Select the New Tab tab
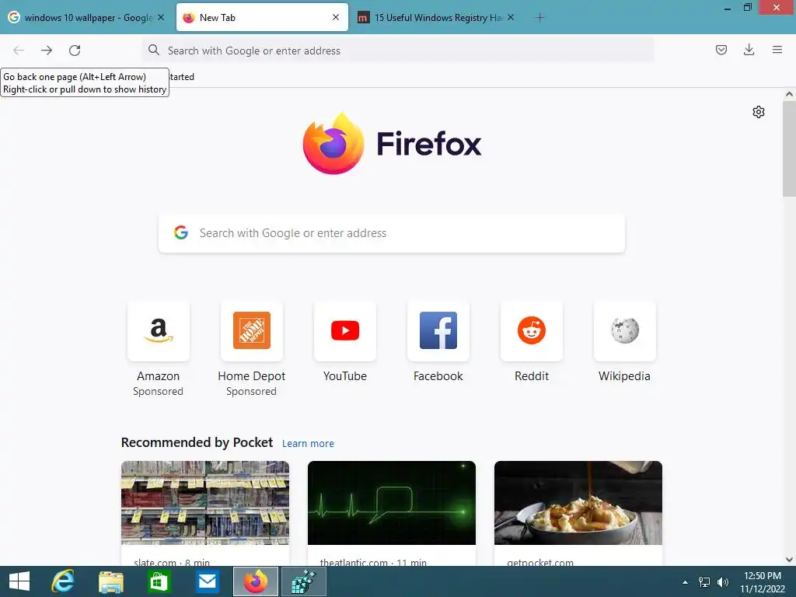796x597 pixels. pyautogui.click(x=262, y=18)
